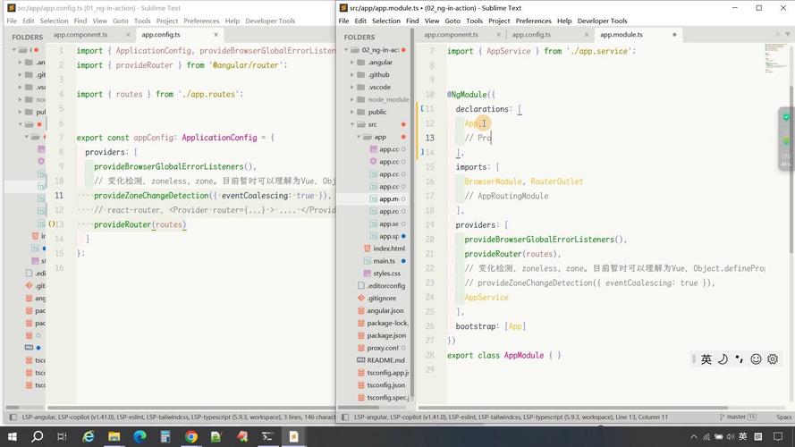
Task: Open styles.css in the file tree
Action: pyautogui.click(x=386, y=273)
